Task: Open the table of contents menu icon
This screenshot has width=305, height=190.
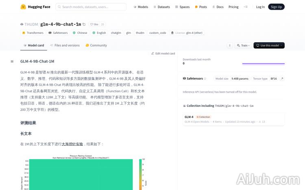Action: point(12,62)
